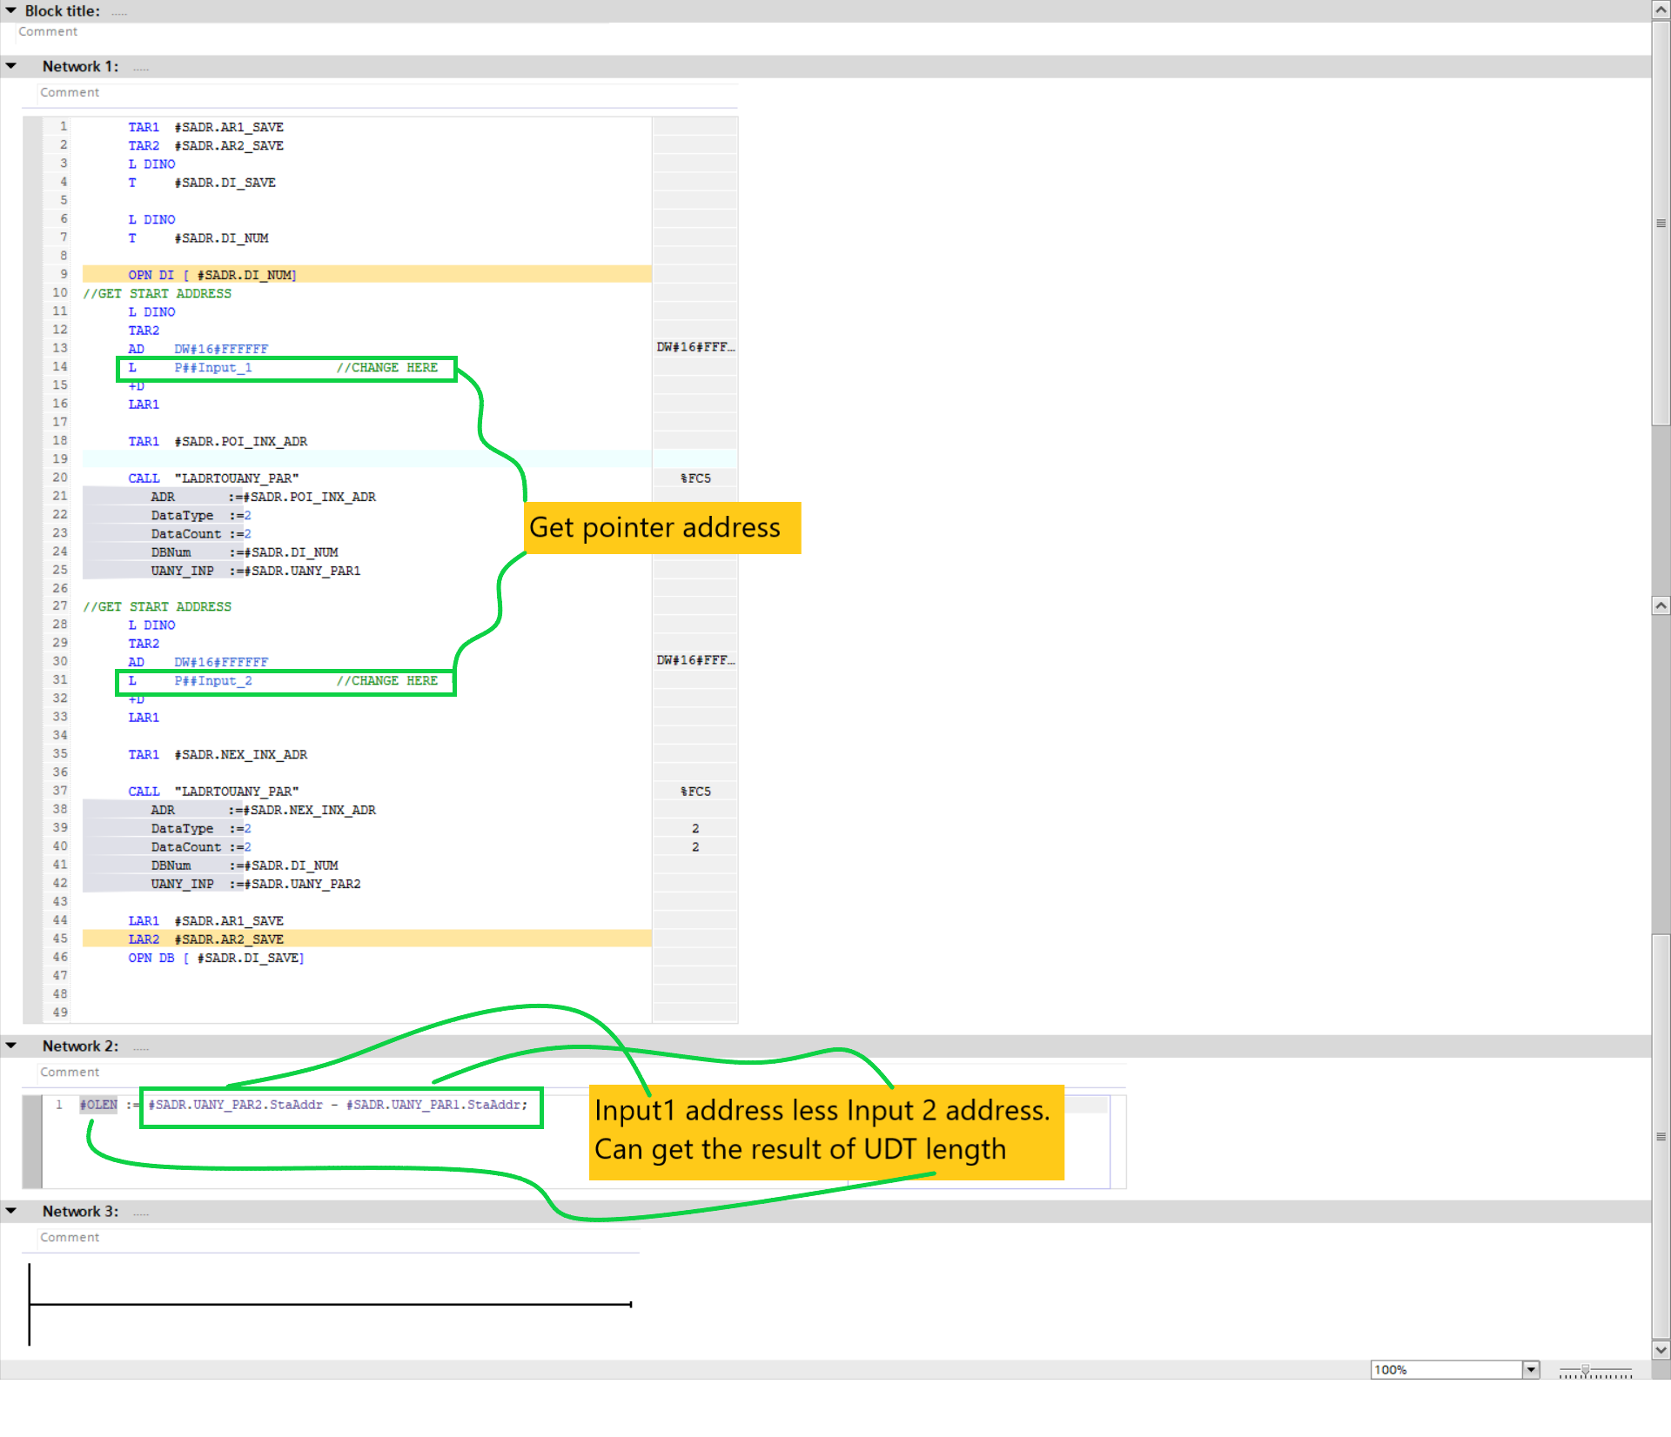Viewport: 1671px width, 1437px height.
Task: Click the zoom slider handle
Action: tap(1586, 1370)
